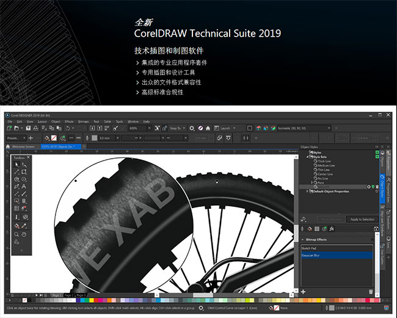Viewport: 397px width, 318px height.
Task: Click the transparency checkerboard icon in docker
Action: [317, 229]
